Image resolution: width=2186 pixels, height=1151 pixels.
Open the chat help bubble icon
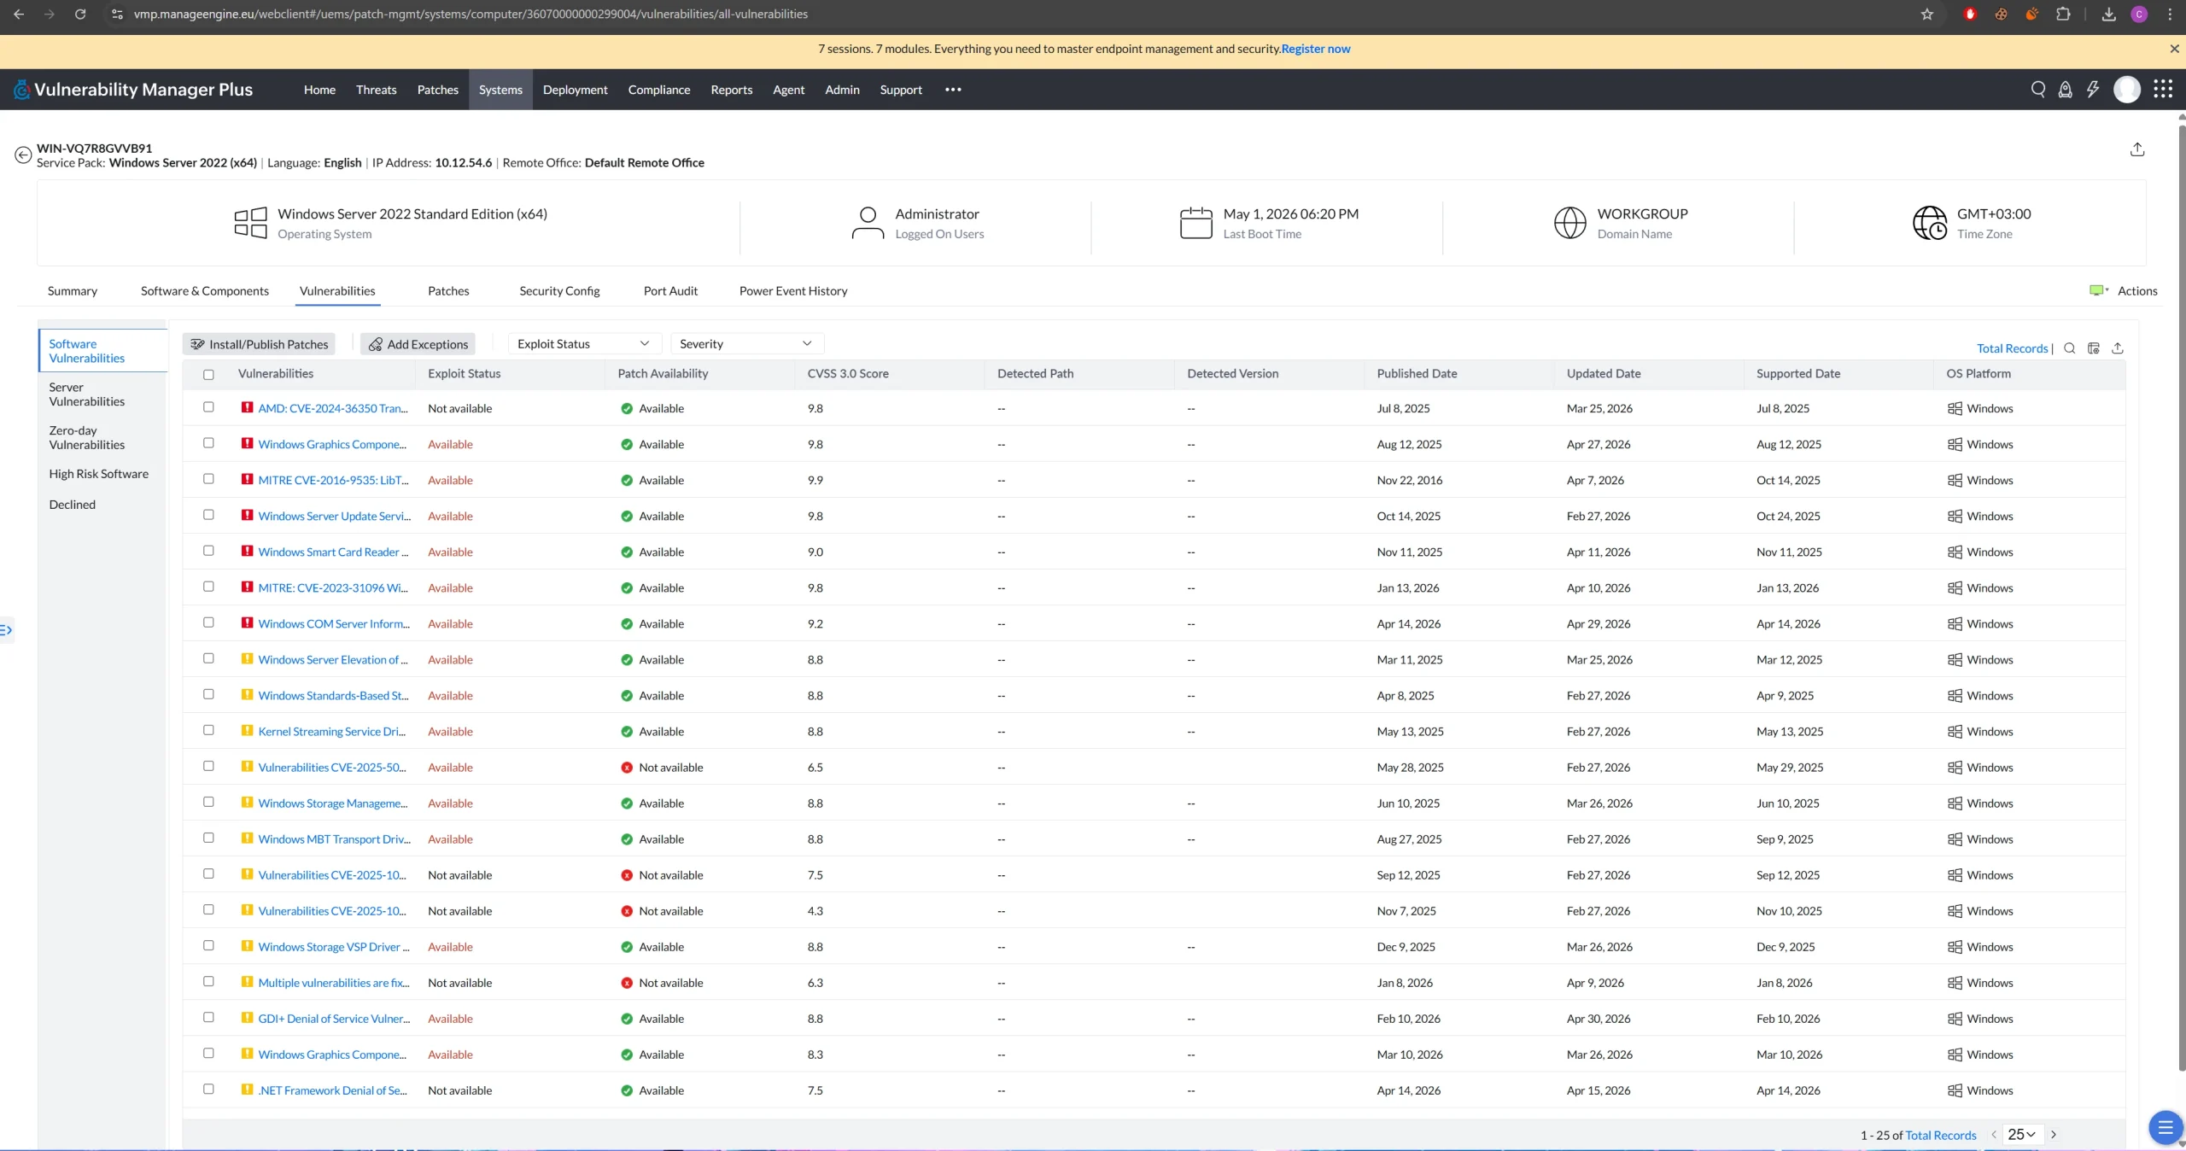point(2165,1128)
